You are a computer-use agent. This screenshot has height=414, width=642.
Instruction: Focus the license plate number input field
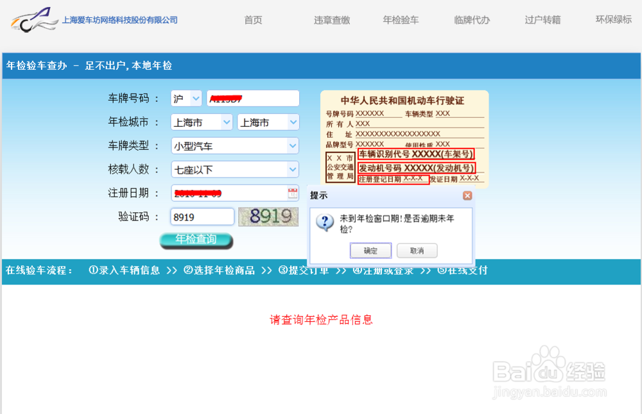tap(253, 99)
